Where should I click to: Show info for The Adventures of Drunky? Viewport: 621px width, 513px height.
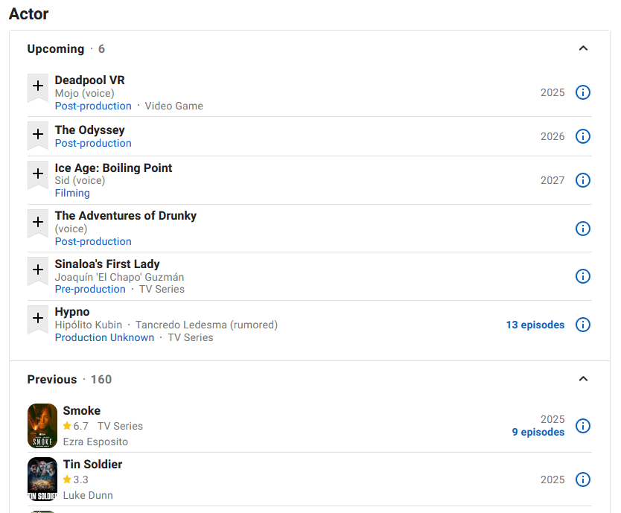pyautogui.click(x=582, y=229)
